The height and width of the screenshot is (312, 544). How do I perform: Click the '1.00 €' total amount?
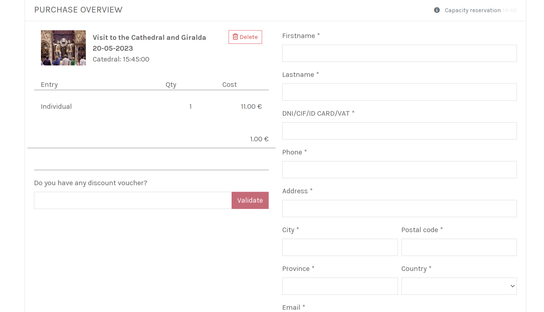(259, 139)
